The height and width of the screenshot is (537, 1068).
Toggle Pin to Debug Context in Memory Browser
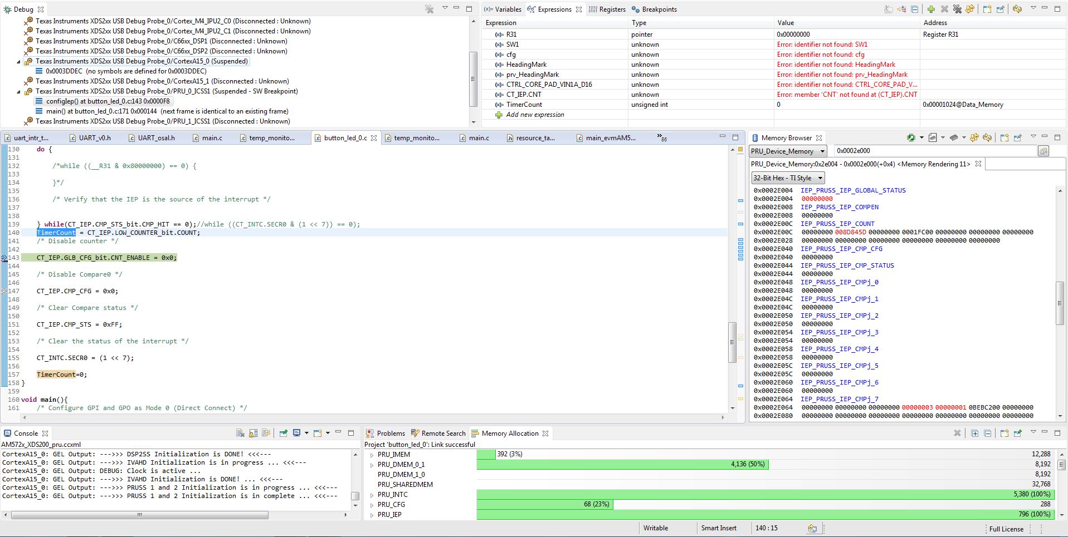(x=1018, y=137)
